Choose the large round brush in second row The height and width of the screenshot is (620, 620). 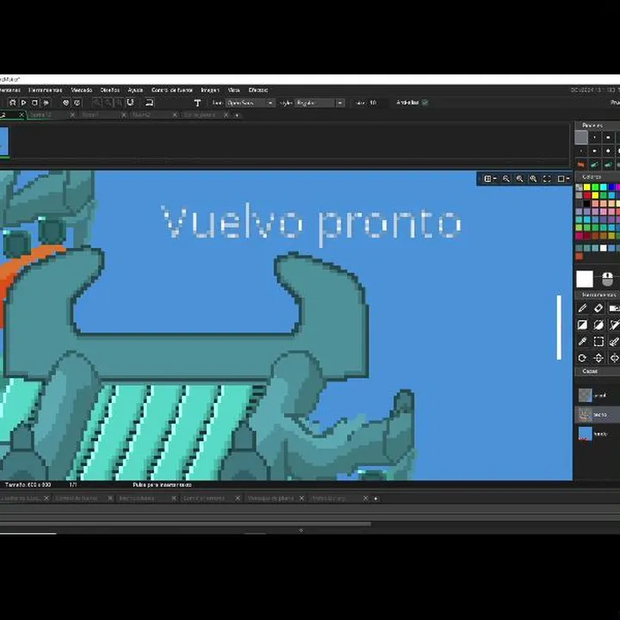tap(608, 151)
